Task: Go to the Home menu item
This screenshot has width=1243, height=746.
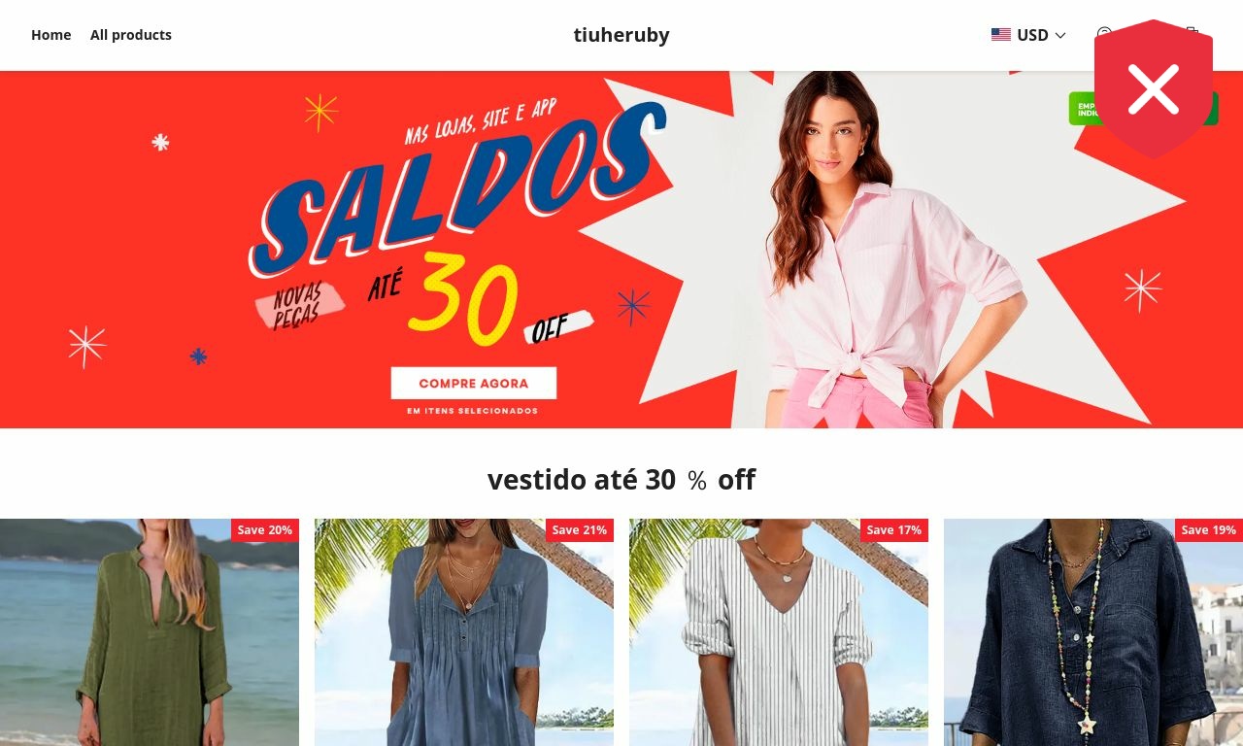Action: click(51, 35)
